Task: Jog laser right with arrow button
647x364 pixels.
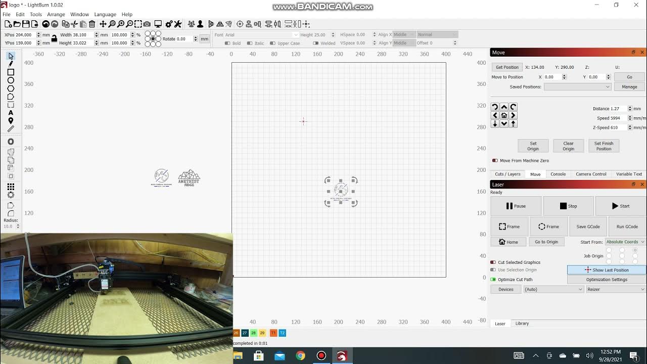Action: coord(513,115)
